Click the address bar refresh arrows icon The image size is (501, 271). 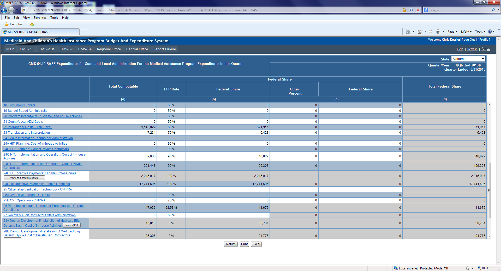pyautogui.click(x=411, y=10)
